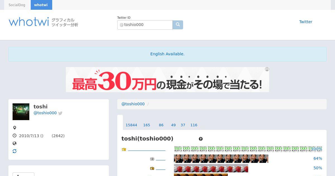Open the 37 stats tab
This screenshot has height=176, width=335.
[x=183, y=125]
